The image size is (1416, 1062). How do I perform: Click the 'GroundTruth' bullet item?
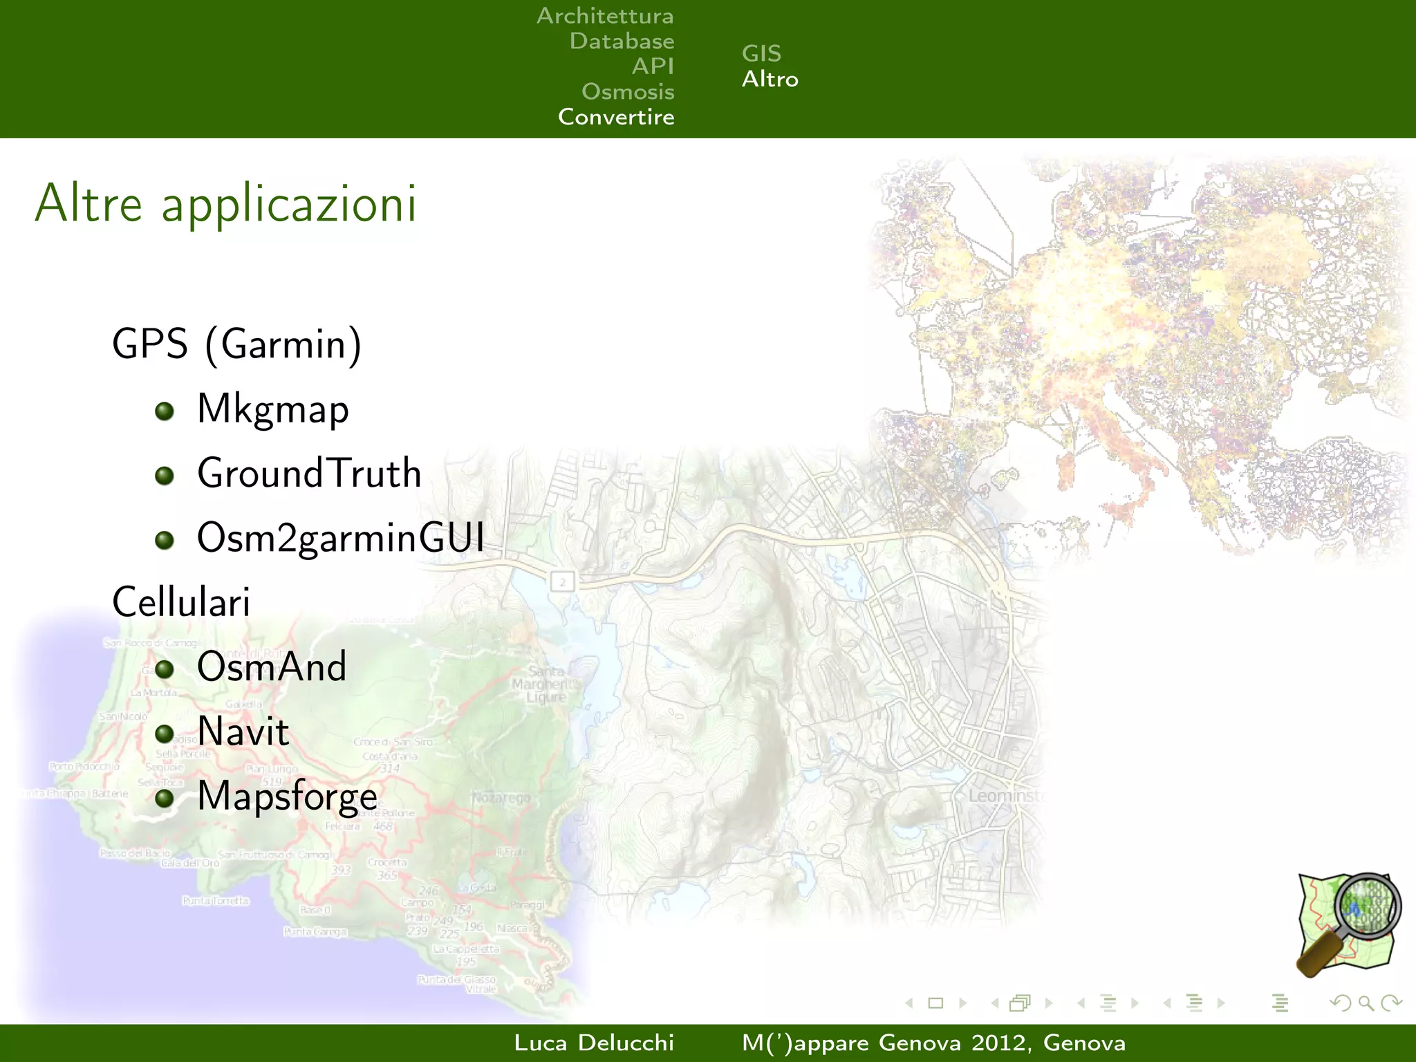pos(309,473)
